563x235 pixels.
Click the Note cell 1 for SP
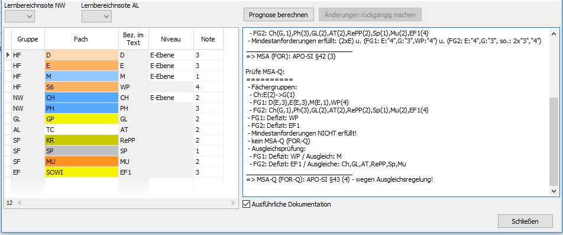(x=208, y=150)
